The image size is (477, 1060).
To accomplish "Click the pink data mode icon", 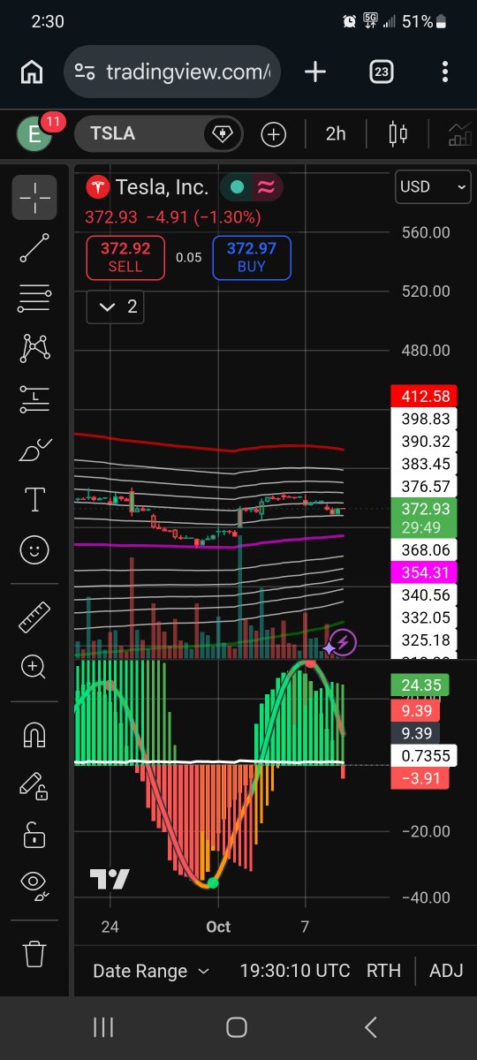I will tap(265, 186).
